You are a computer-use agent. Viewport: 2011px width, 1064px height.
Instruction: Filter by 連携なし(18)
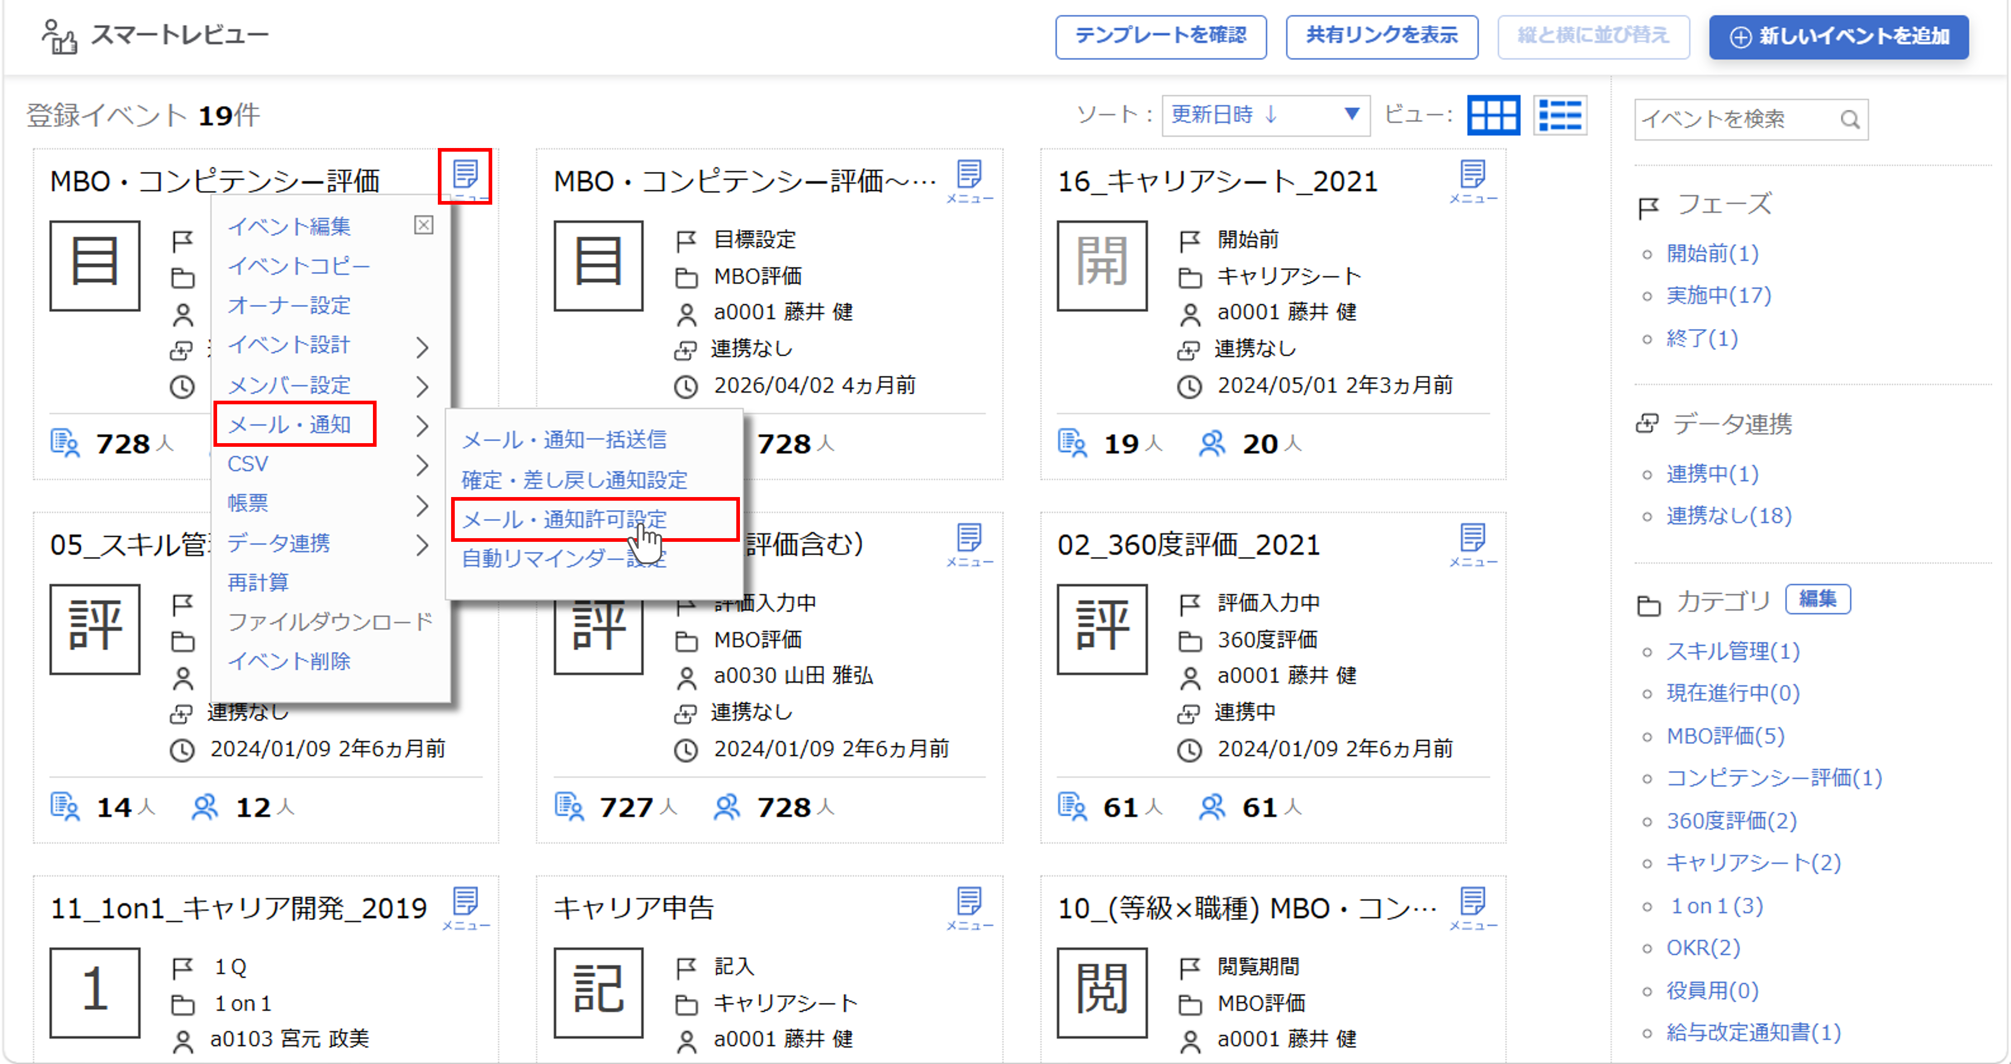(1729, 516)
